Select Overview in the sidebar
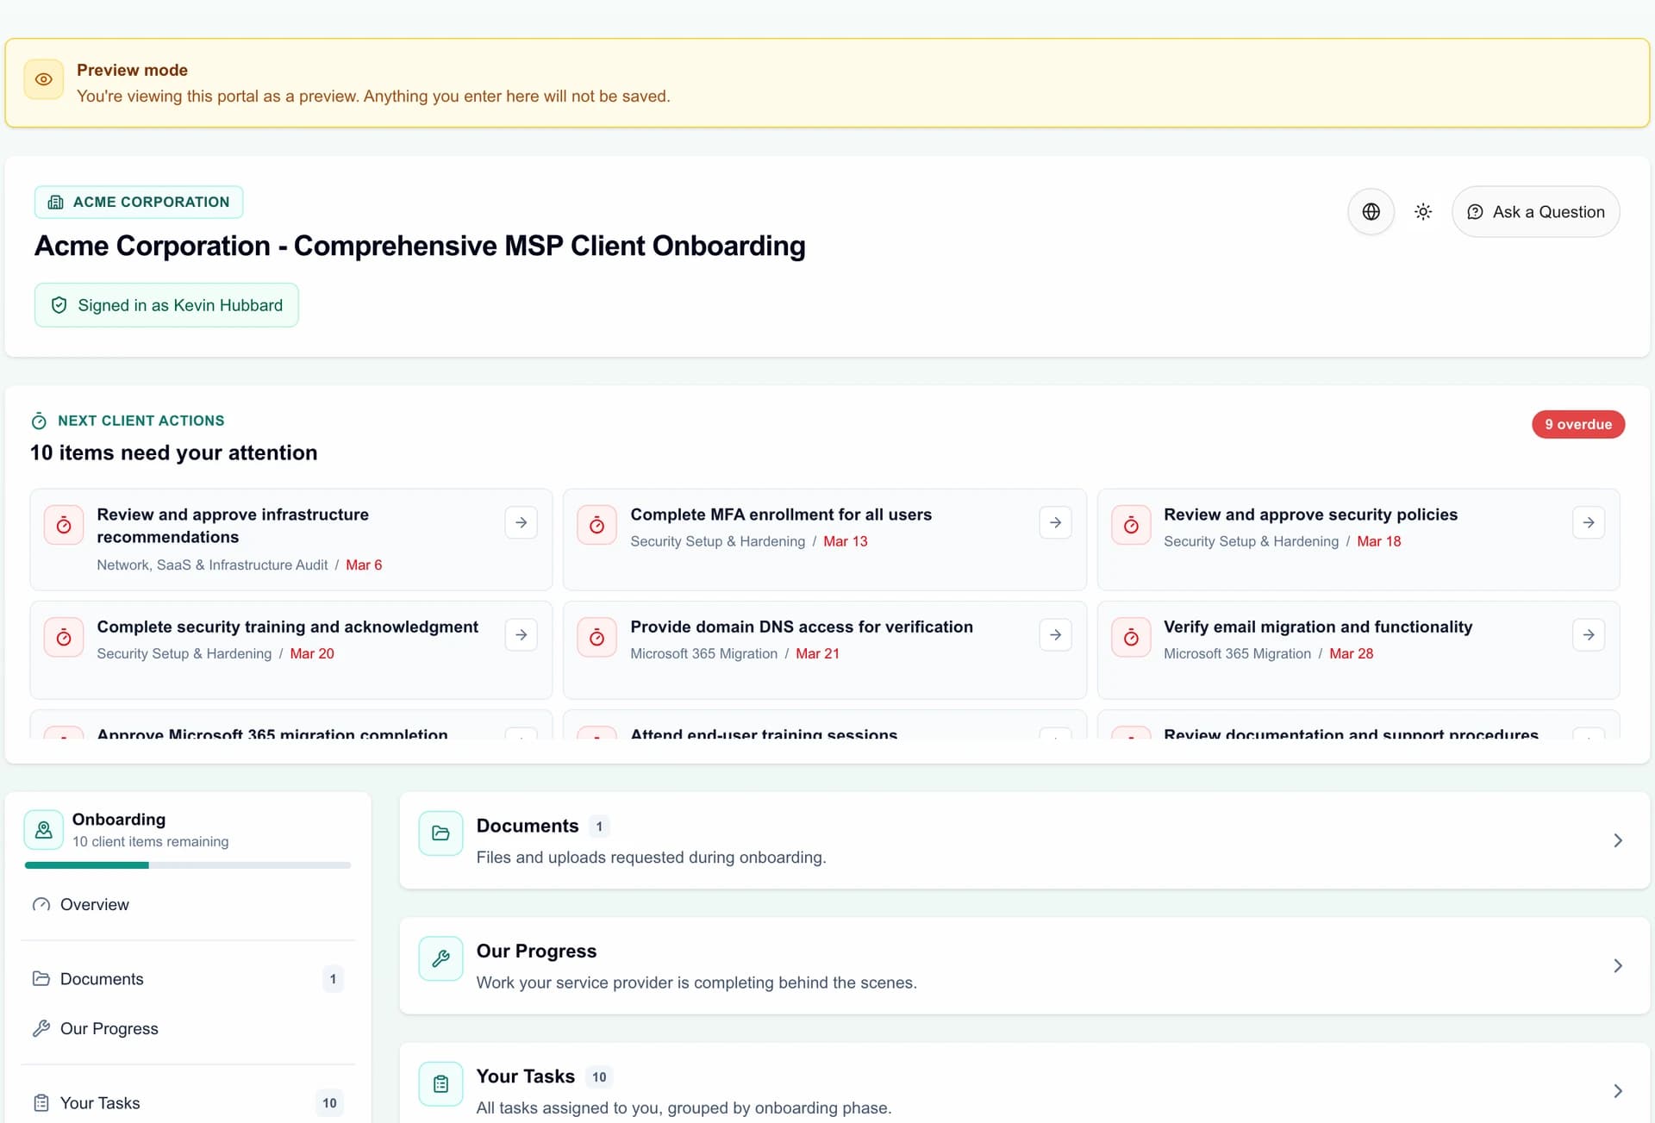The image size is (1655, 1123). click(188, 904)
